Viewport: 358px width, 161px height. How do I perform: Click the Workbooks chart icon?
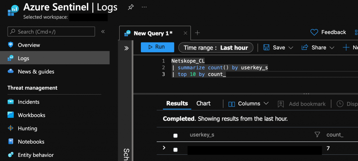(x=11, y=115)
